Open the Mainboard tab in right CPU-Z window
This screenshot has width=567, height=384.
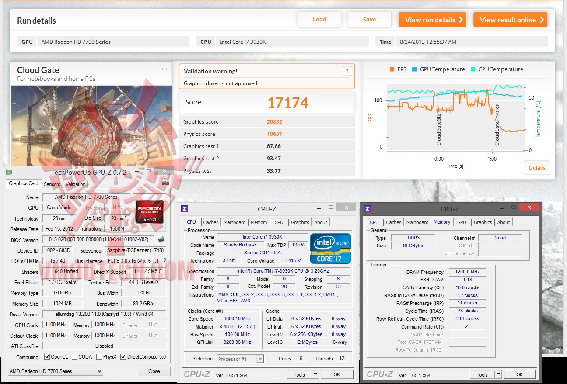(x=417, y=222)
